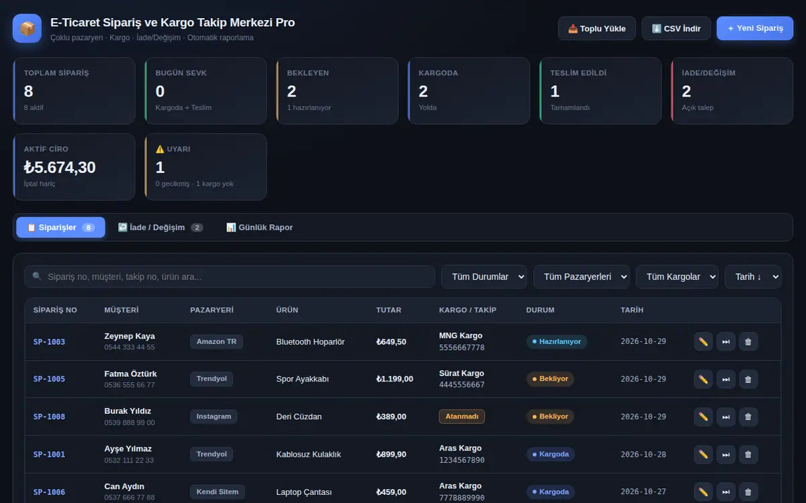Remove order SP-1005 using the trash icon

click(x=749, y=379)
